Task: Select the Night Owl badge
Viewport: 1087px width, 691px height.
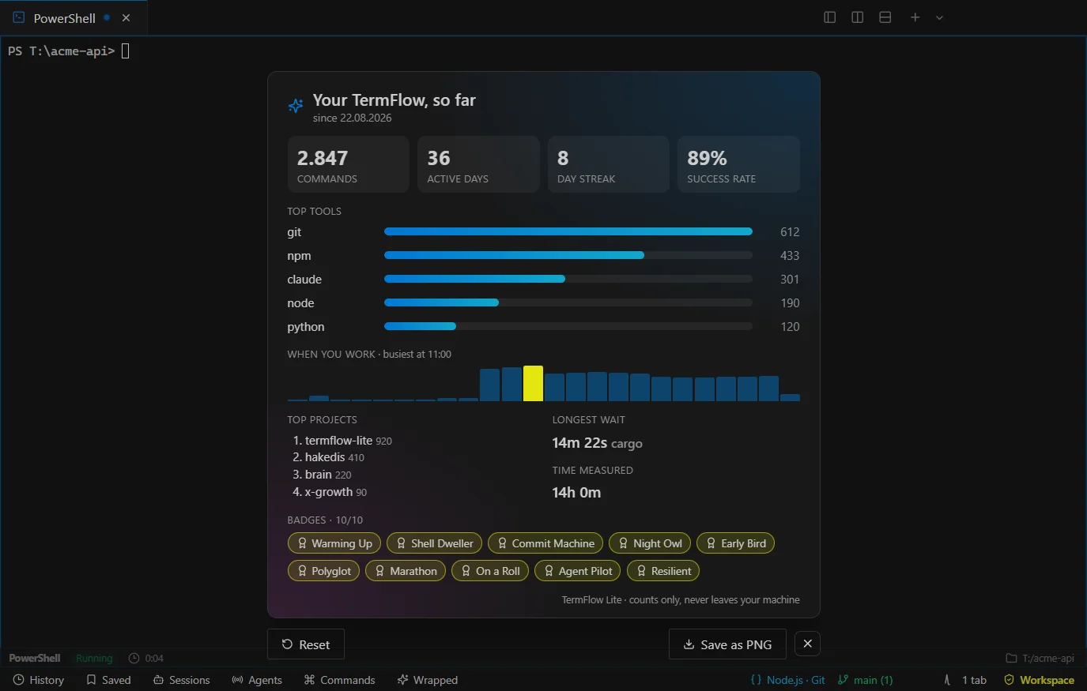Action: pos(650,543)
